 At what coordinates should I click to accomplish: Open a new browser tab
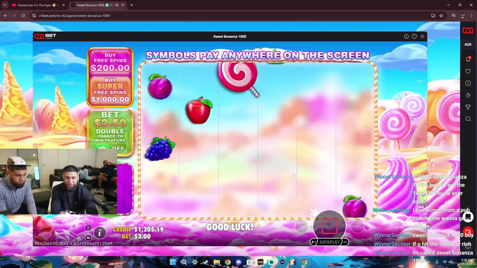(x=132, y=5)
